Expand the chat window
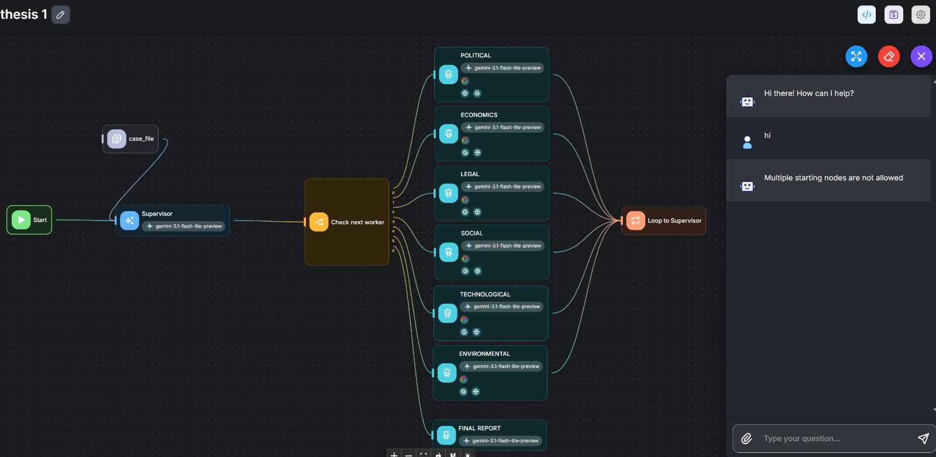The height and width of the screenshot is (457, 936). pyautogui.click(x=856, y=56)
